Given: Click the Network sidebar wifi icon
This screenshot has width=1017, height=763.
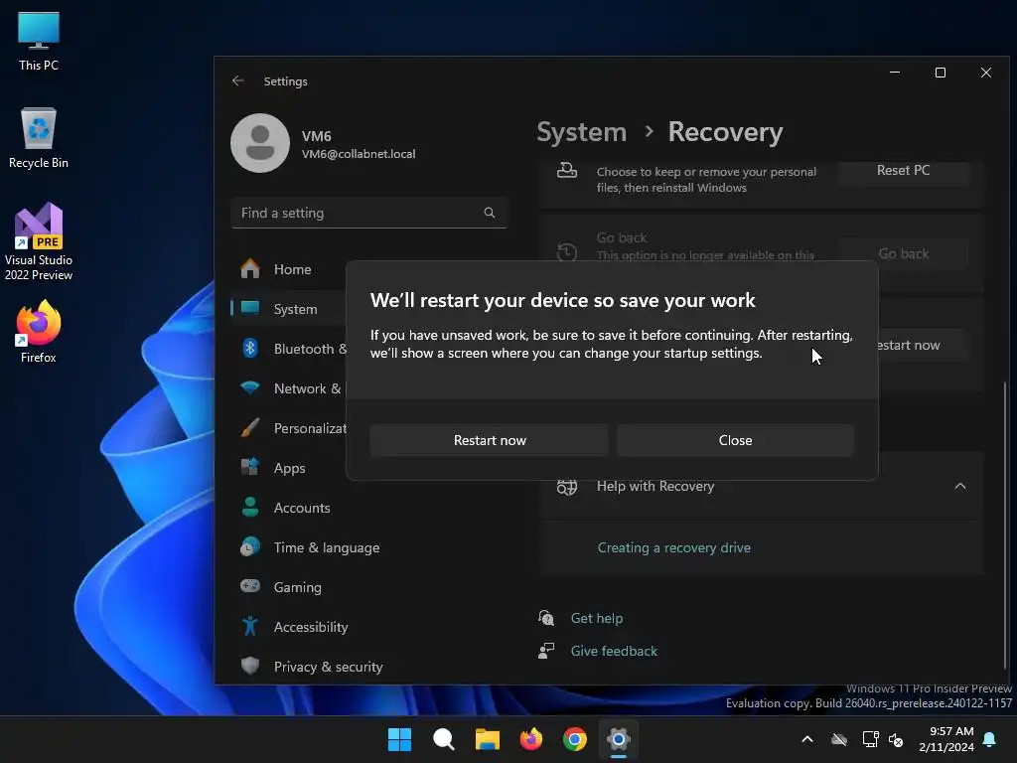Looking at the screenshot, I should pyautogui.click(x=249, y=388).
